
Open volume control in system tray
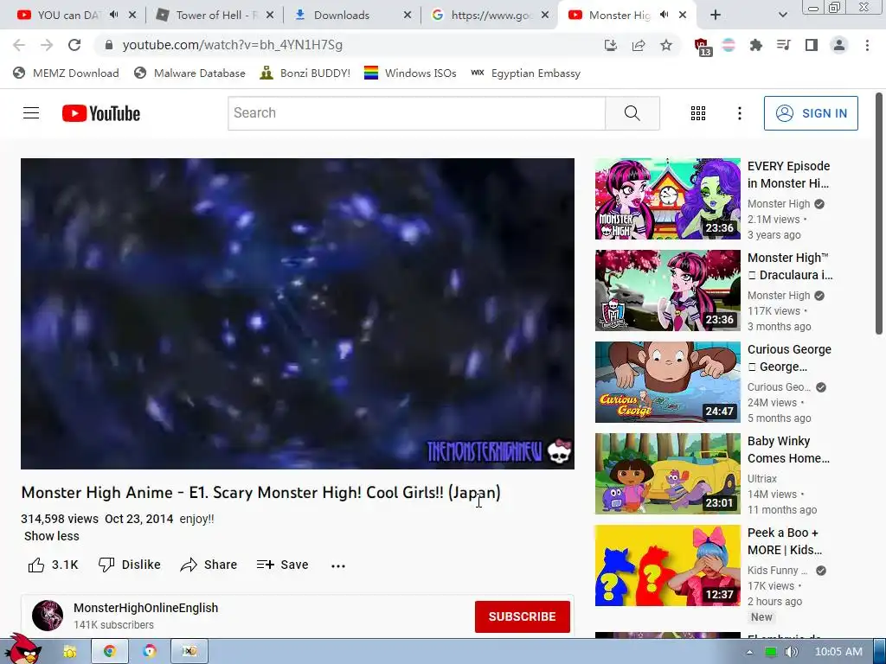point(792,652)
